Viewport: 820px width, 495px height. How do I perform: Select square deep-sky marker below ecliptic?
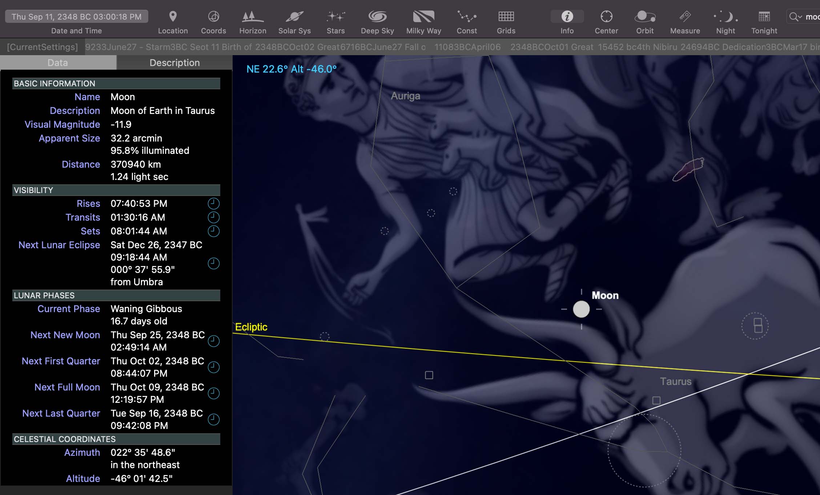coord(429,375)
